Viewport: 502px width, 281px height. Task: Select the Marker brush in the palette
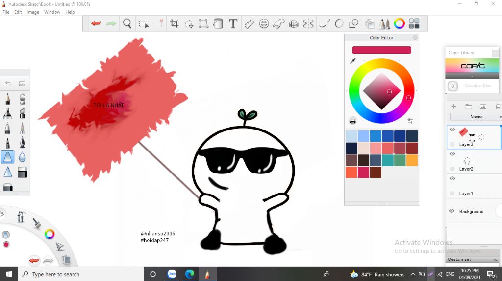tap(8, 113)
